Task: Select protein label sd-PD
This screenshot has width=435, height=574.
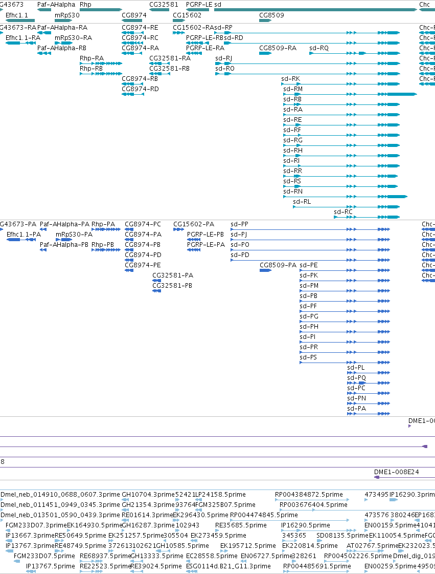Action: pyautogui.click(x=240, y=255)
